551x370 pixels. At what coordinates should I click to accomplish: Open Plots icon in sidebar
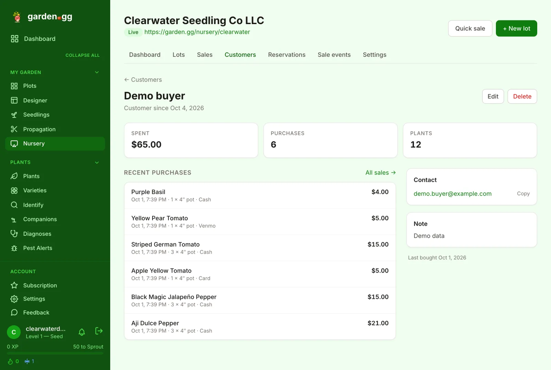click(14, 86)
